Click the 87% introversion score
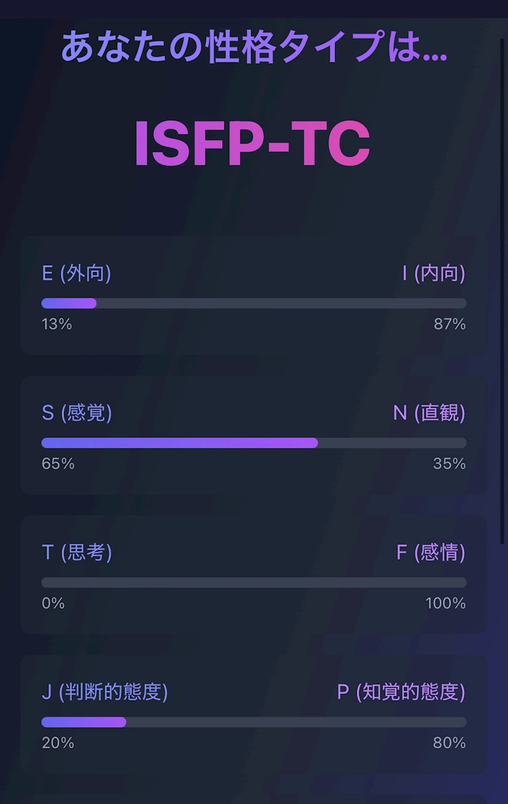The width and height of the screenshot is (508, 804). coord(449,324)
